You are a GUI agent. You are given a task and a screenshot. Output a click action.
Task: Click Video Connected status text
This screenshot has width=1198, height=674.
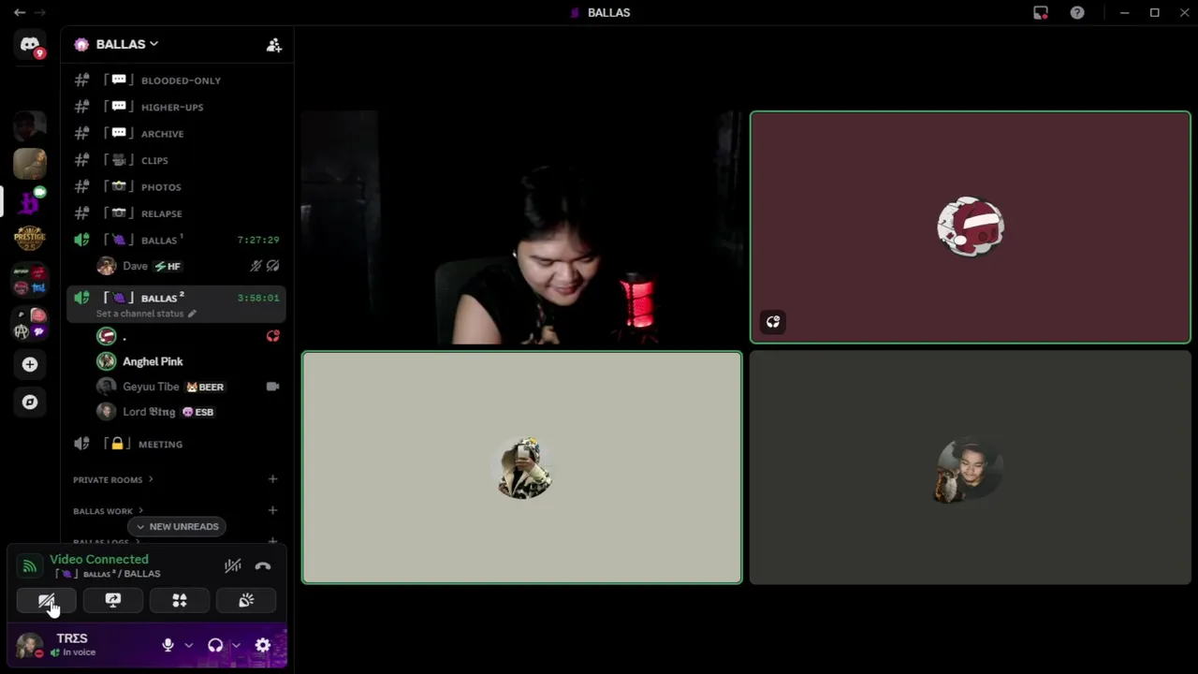[99, 559]
